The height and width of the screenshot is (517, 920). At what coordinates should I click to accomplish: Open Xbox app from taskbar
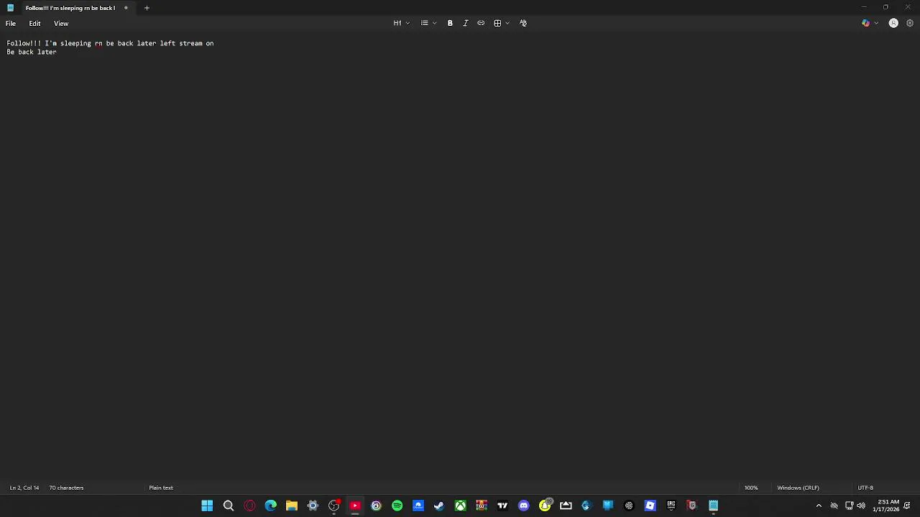(460, 506)
